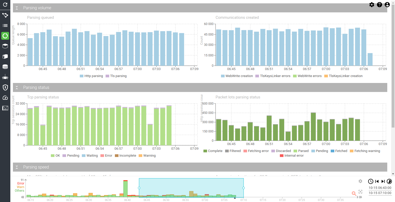Edit the start time 10-15 06:43:00 field

(x=380, y=188)
